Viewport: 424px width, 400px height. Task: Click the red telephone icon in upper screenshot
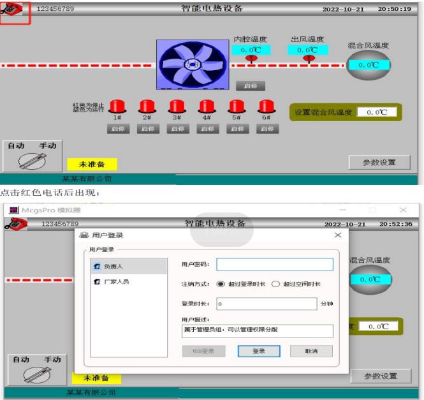click(11, 9)
